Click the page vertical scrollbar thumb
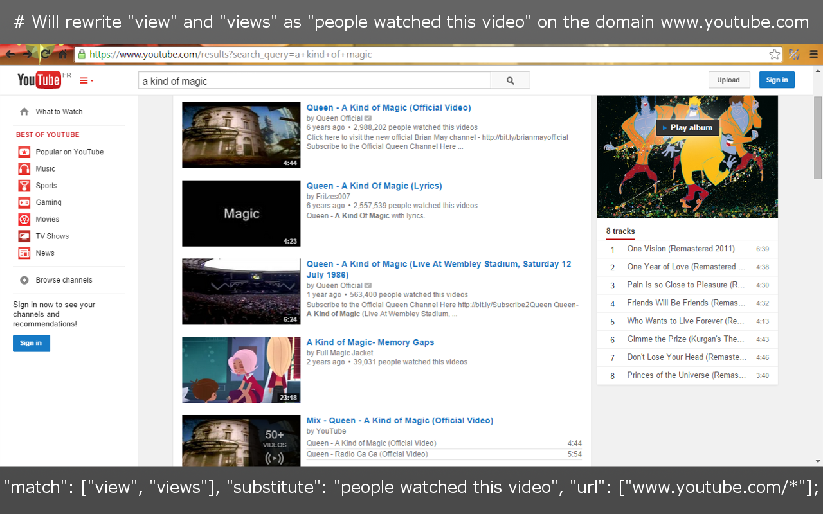This screenshot has height=514, width=823. tap(818, 137)
